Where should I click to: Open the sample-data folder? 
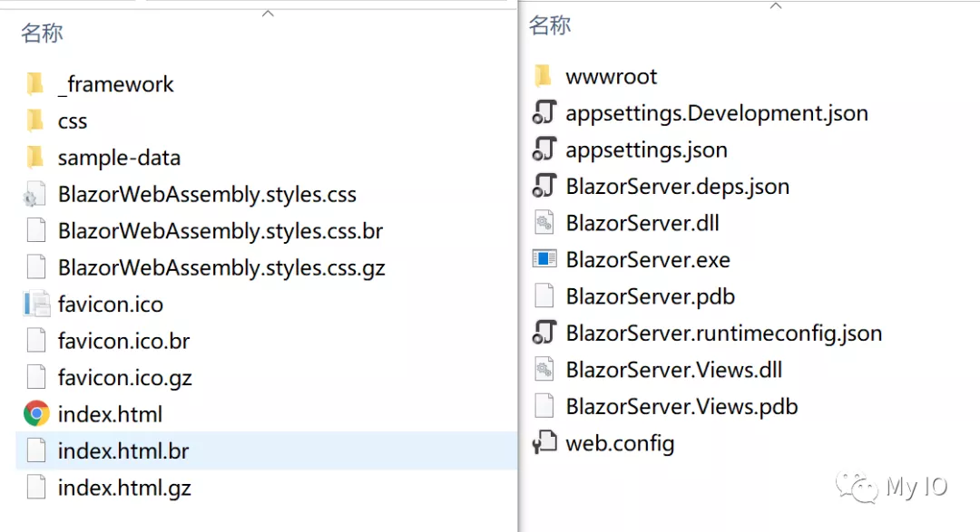[x=116, y=157]
